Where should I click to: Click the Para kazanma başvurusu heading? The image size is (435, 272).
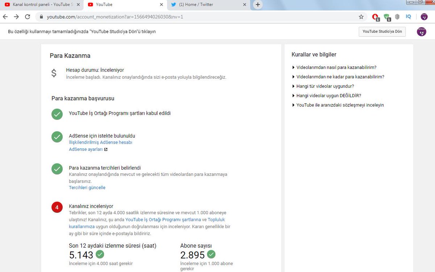83,99
